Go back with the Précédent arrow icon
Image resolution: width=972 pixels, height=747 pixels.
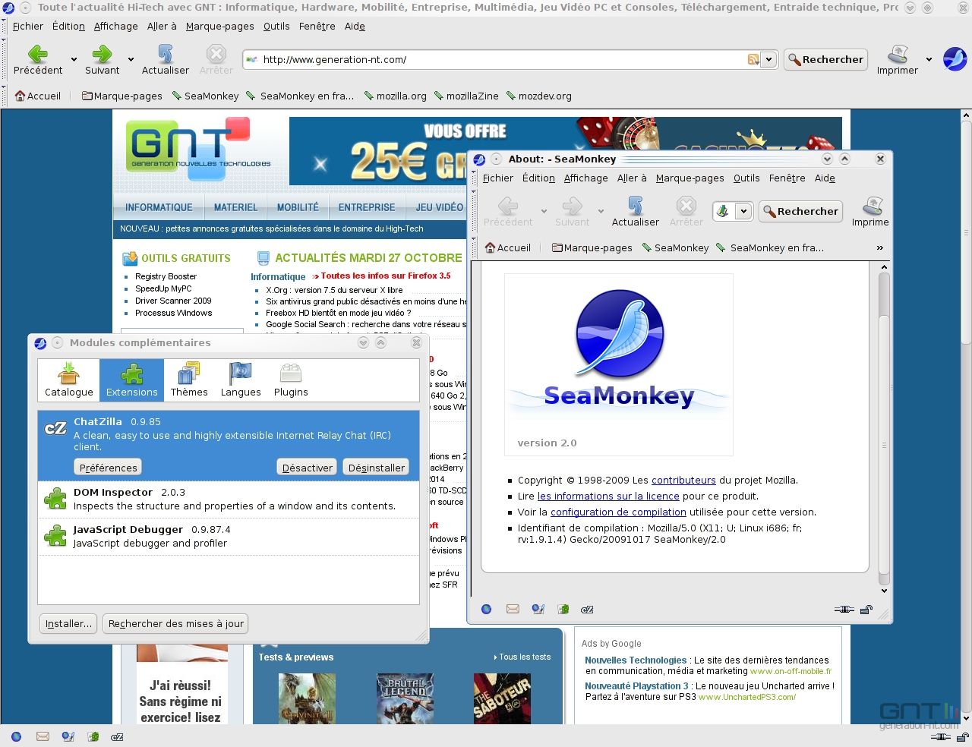click(x=38, y=54)
